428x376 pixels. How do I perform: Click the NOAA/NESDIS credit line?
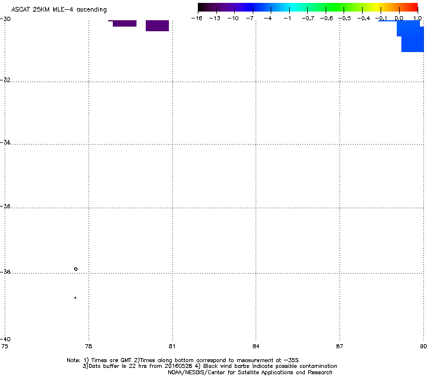250,373
